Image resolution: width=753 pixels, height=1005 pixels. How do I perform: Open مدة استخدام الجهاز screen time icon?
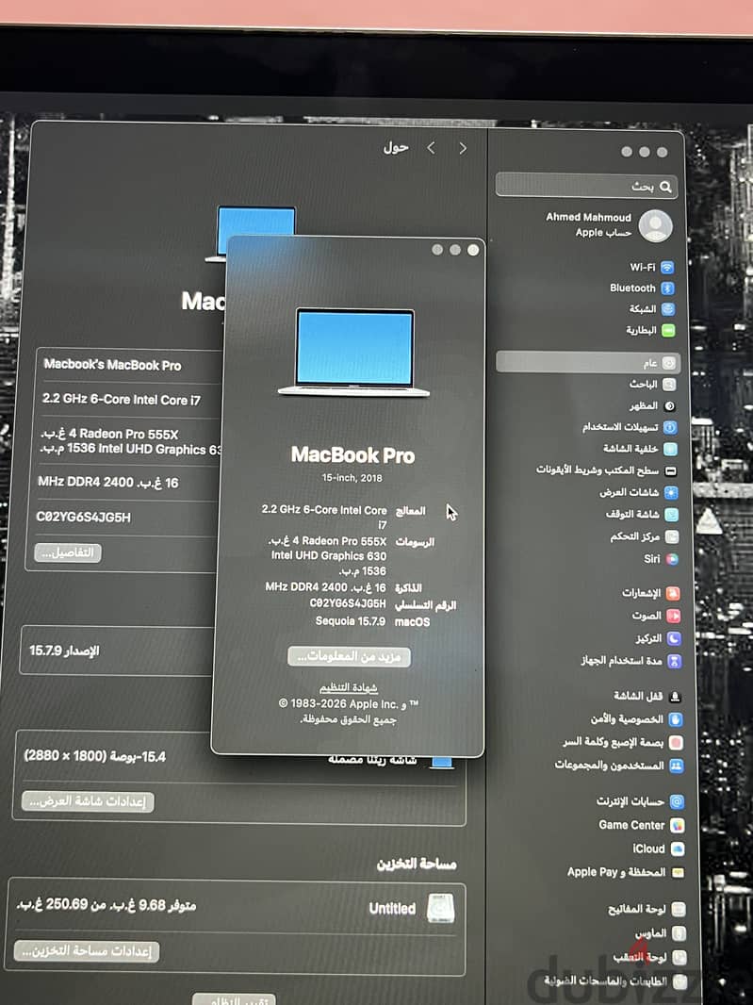(x=674, y=661)
